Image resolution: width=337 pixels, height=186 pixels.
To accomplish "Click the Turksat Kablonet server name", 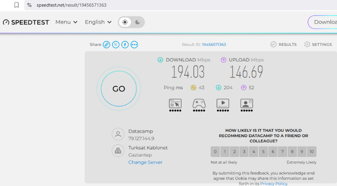I will pyautogui.click(x=148, y=148).
